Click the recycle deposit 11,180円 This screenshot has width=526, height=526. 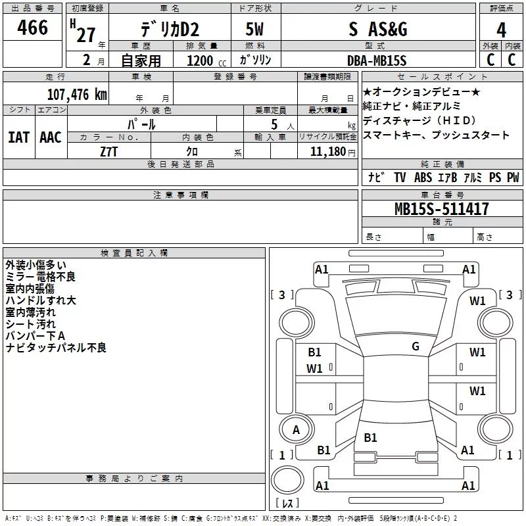333,152
